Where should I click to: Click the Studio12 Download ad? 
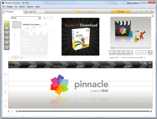pyautogui.click(x=80, y=37)
